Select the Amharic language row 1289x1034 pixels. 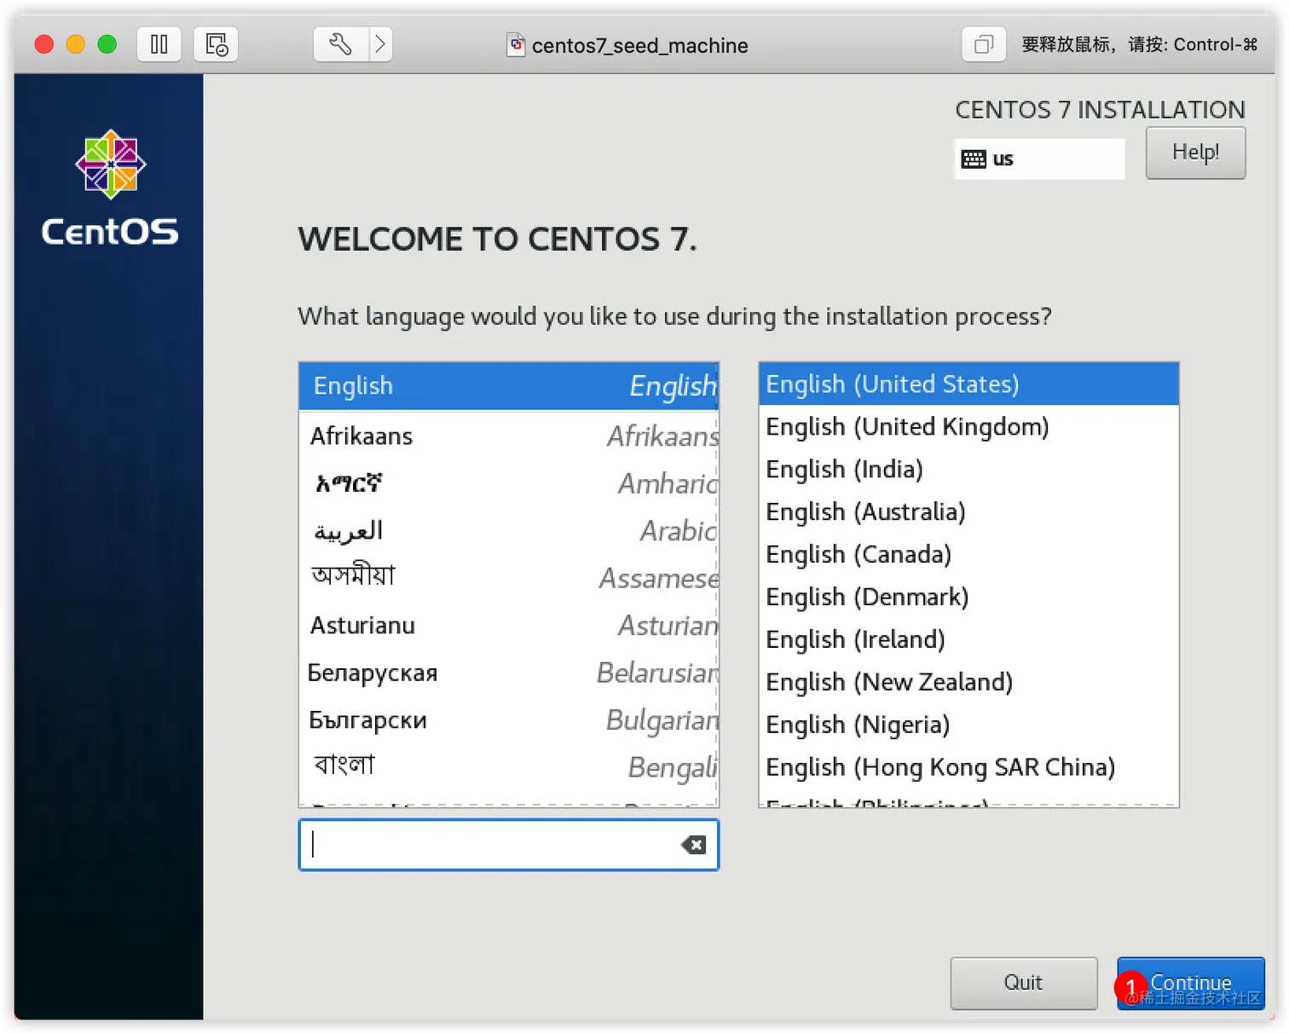point(509,483)
